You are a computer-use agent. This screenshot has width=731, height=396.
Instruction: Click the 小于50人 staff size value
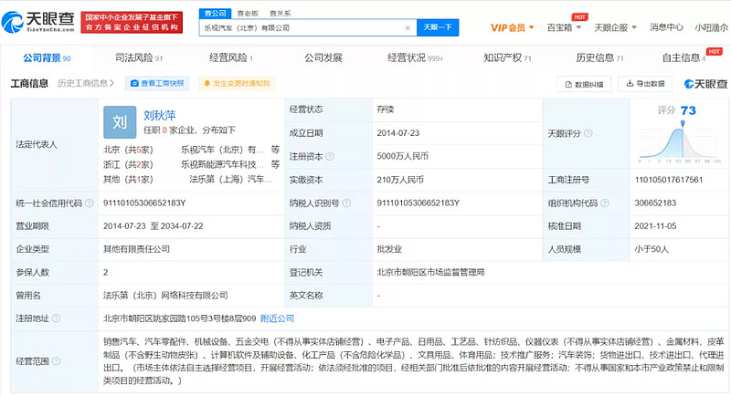click(x=652, y=249)
